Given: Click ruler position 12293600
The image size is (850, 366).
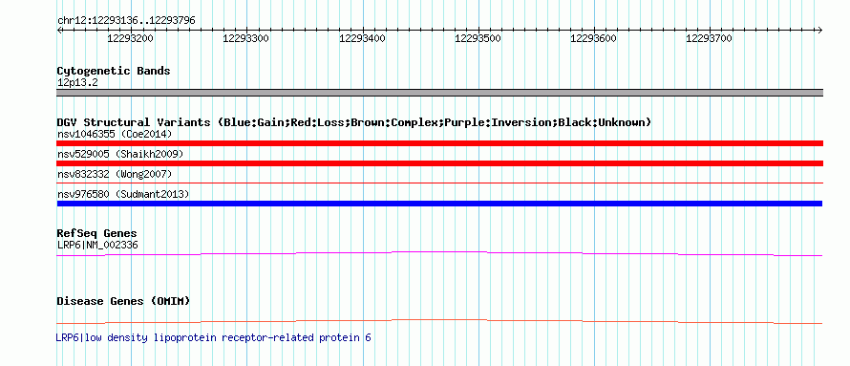Looking at the screenshot, I should [x=594, y=38].
